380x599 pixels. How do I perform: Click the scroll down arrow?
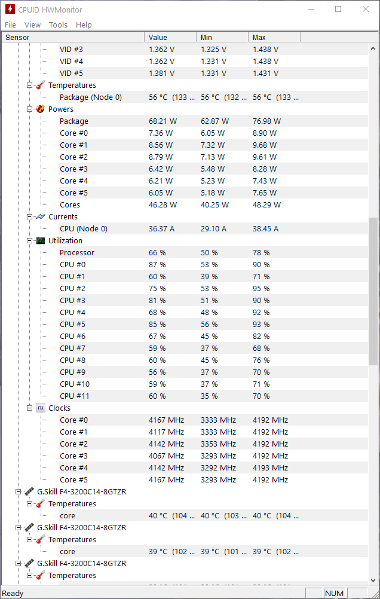[x=373, y=580]
